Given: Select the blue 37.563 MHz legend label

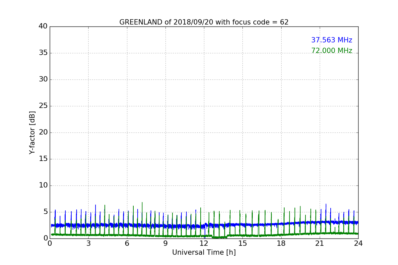Looking at the screenshot, I should tap(332, 40).
